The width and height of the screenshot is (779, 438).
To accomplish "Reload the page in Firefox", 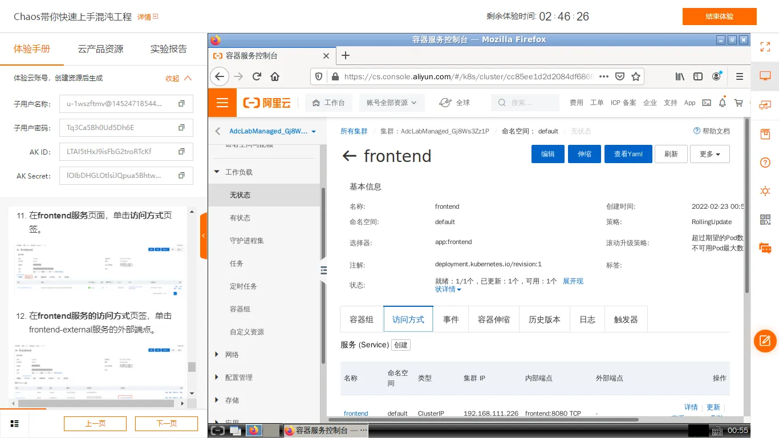I will pos(257,76).
